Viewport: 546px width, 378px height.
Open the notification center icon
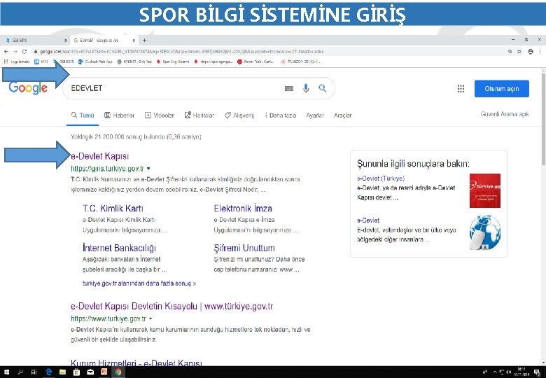tap(538, 372)
